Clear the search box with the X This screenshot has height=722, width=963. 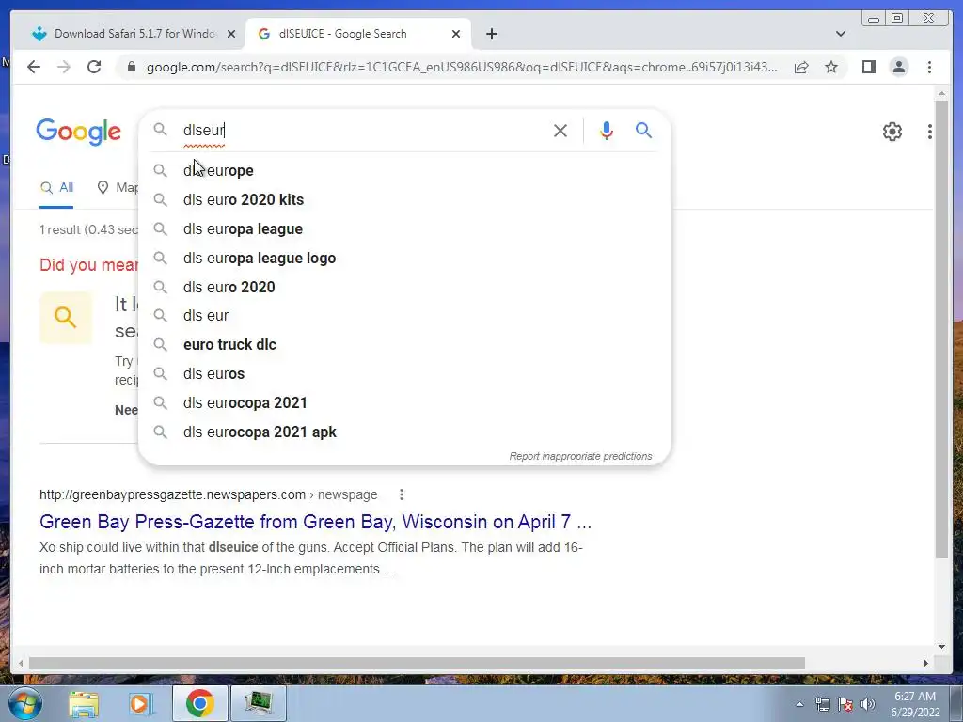pyautogui.click(x=560, y=130)
